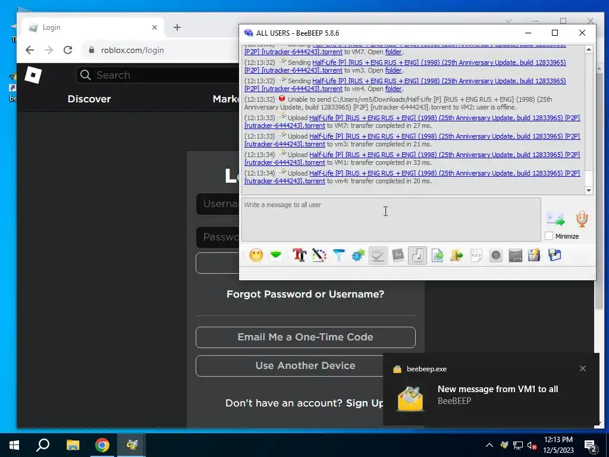Go back in the Chrome browser

30,50
